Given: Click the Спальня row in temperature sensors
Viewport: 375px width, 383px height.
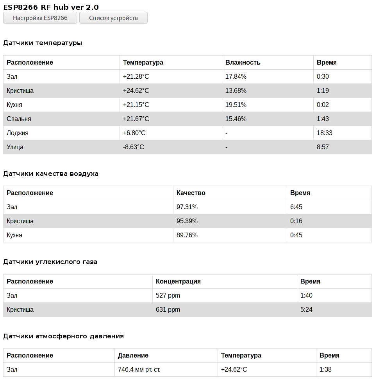Looking at the screenshot, I should click(187, 119).
